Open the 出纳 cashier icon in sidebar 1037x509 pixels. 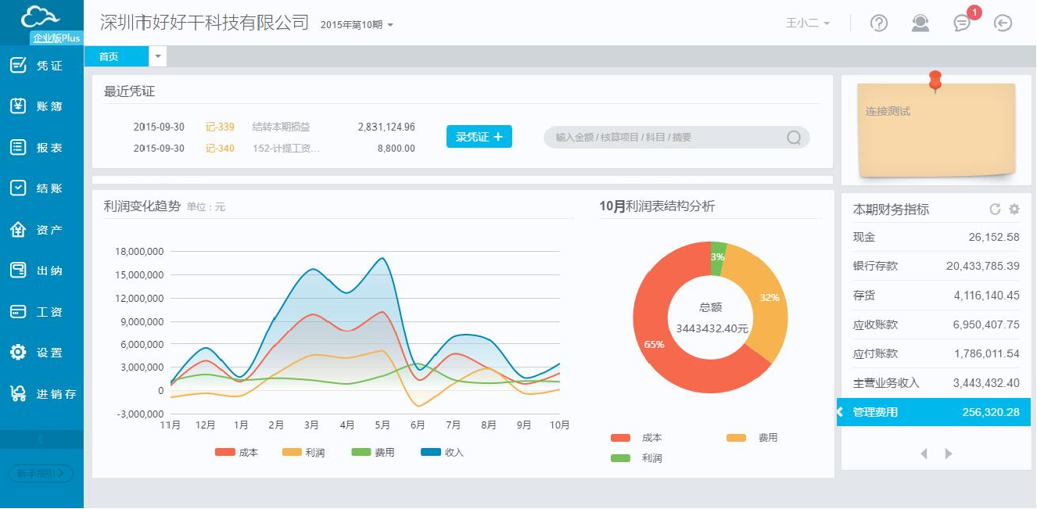(18, 271)
